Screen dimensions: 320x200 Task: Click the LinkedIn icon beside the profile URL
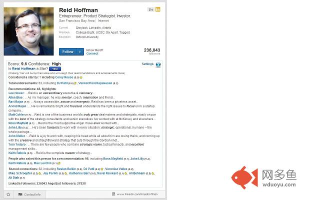tap(114, 194)
